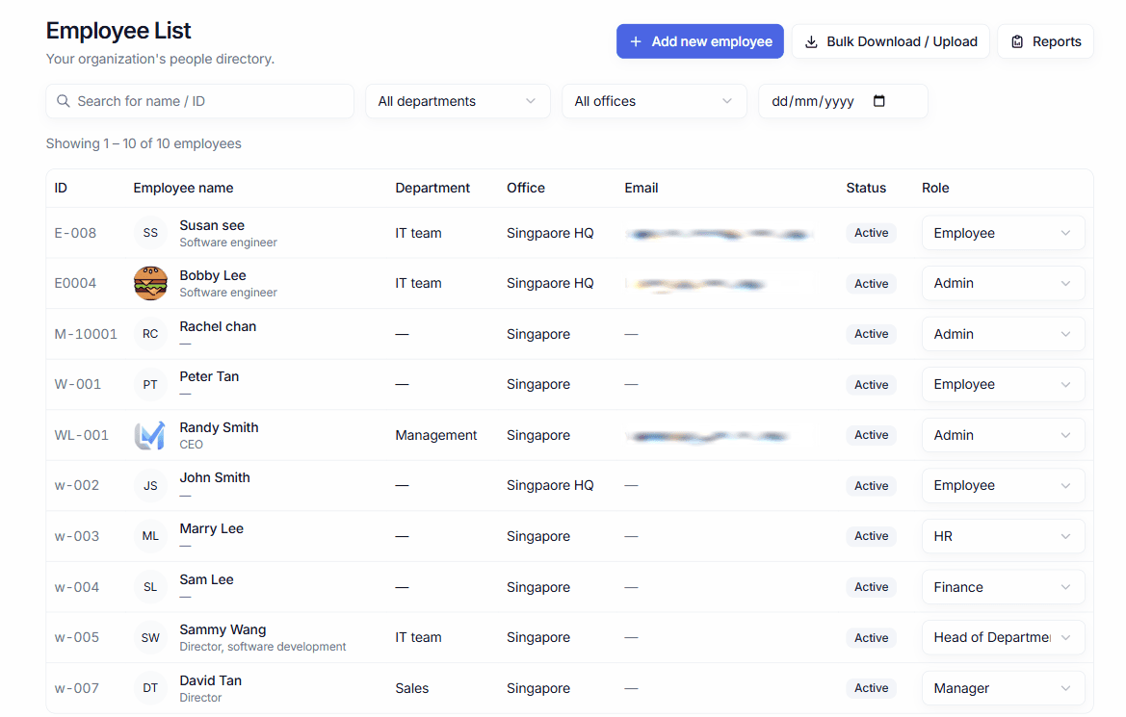
Task: Open HR role dropdown for Marry Lee
Action: tap(1003, 536)
